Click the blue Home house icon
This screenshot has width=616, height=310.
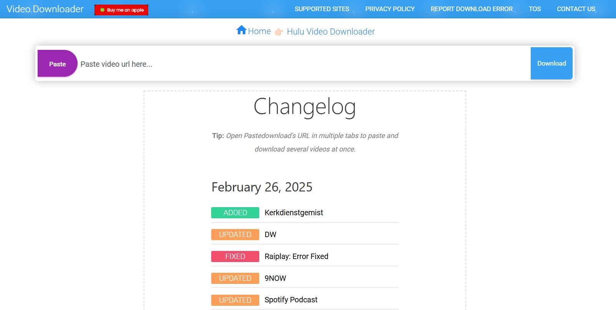[242, 30]
